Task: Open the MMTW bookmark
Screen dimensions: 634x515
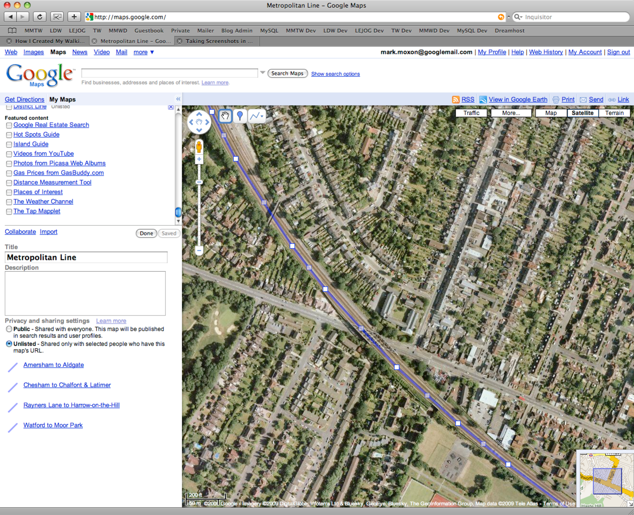Action: tap(33, 31)
